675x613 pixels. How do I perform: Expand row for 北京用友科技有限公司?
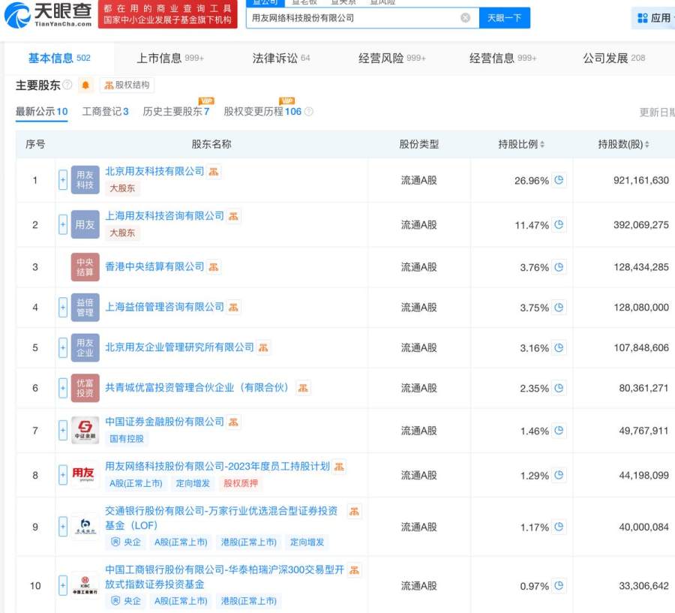coord(63,180)
